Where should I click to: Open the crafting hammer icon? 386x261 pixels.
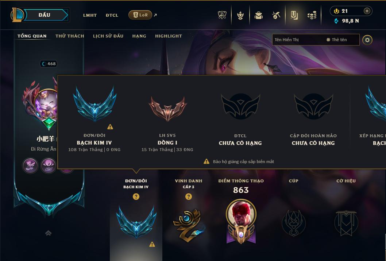[x=276, y=15]
